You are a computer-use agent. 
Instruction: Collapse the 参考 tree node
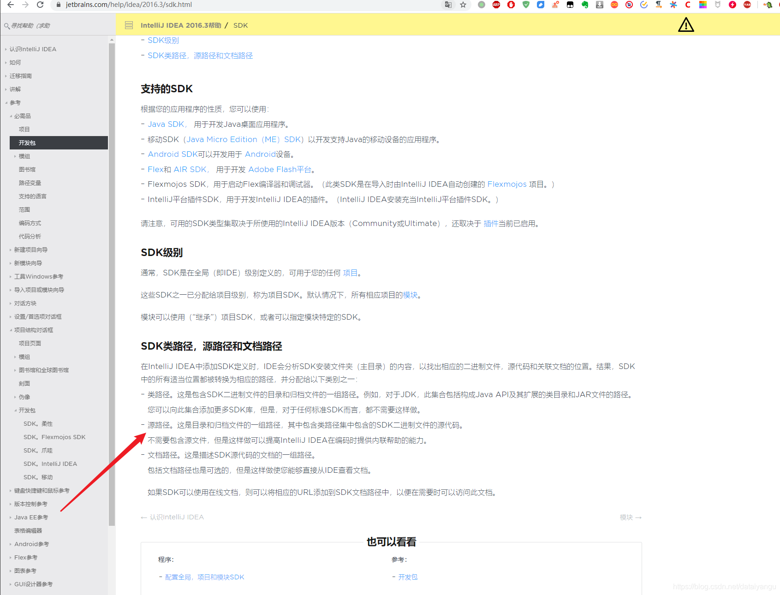[6, 103]
